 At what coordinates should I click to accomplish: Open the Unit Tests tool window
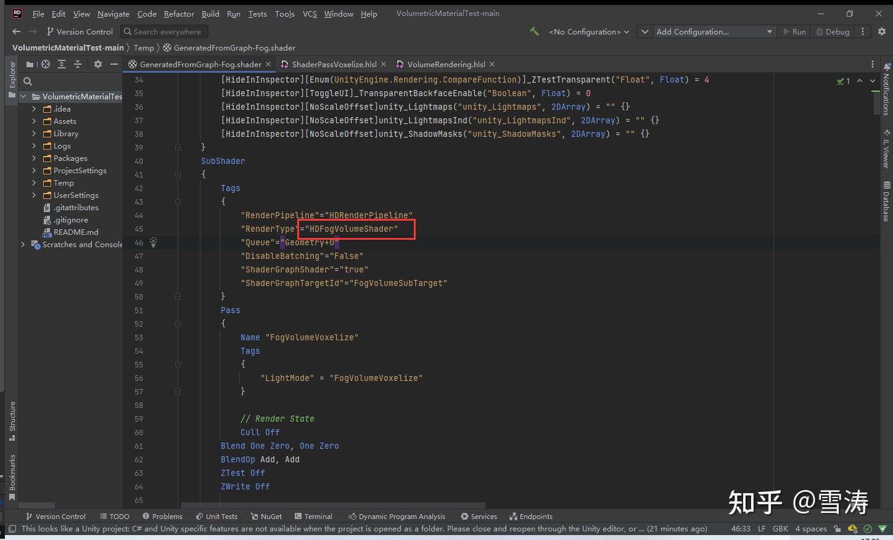point(216,517)
